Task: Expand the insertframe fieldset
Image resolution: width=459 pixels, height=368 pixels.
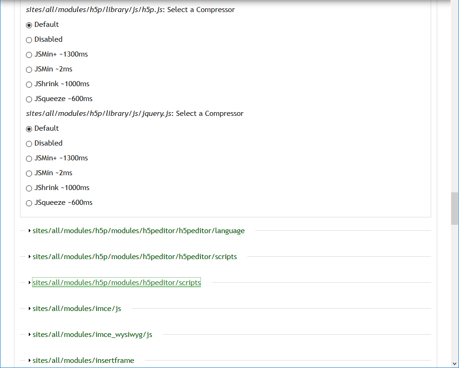Action: click(83, 360)
